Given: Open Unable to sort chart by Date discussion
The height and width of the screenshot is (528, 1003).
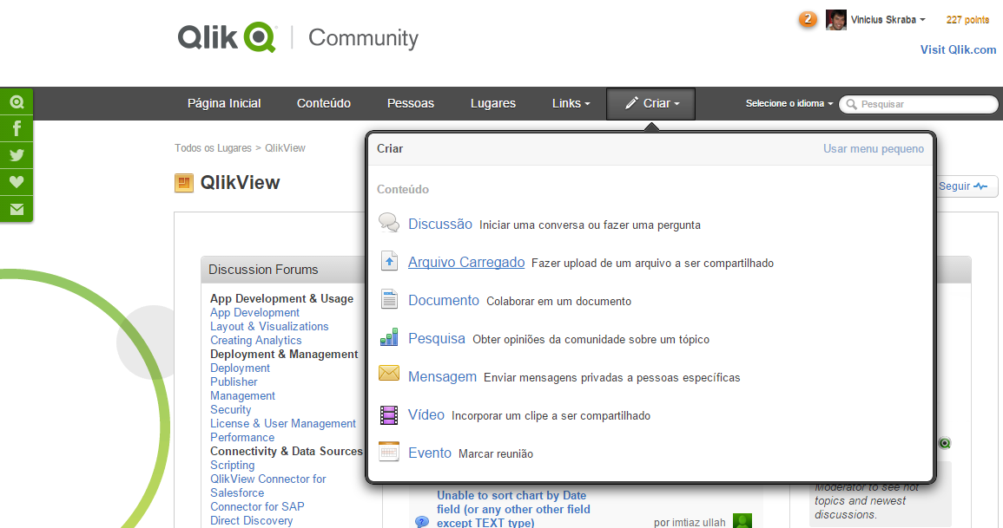Looking at the screenshot, I should click(x=513, y=509).
